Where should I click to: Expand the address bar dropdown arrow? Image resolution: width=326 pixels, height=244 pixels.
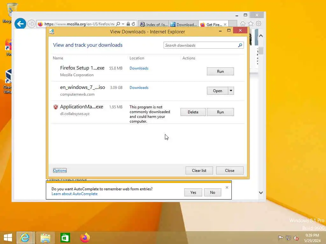point(123,24)
